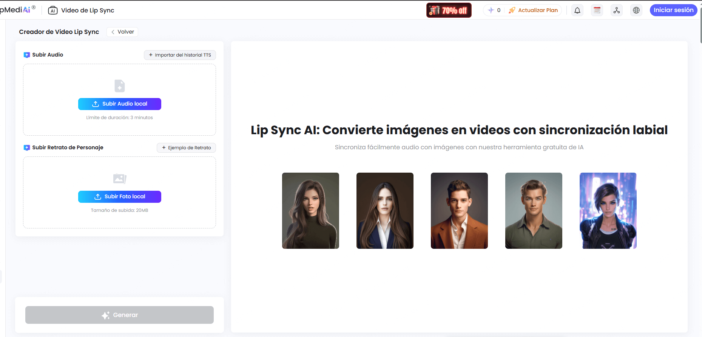Screen dimensions: 702x337
Task: Select the long wavy hair woman portrait
Action: (310, 211)
